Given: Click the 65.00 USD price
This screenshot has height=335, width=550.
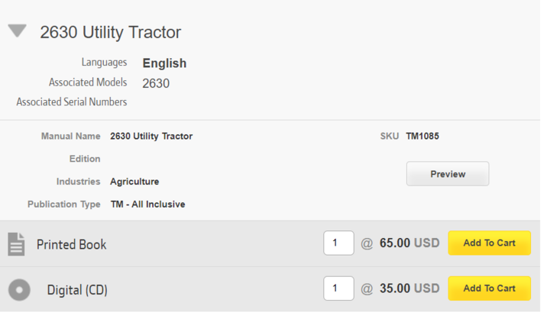Looking at the screenshot, I should click(409, 243).
